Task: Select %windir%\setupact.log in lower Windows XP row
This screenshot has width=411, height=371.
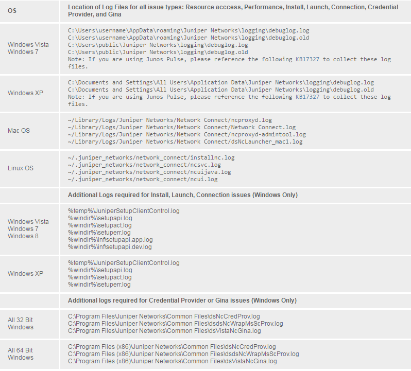Action: [x=100, y=277]
